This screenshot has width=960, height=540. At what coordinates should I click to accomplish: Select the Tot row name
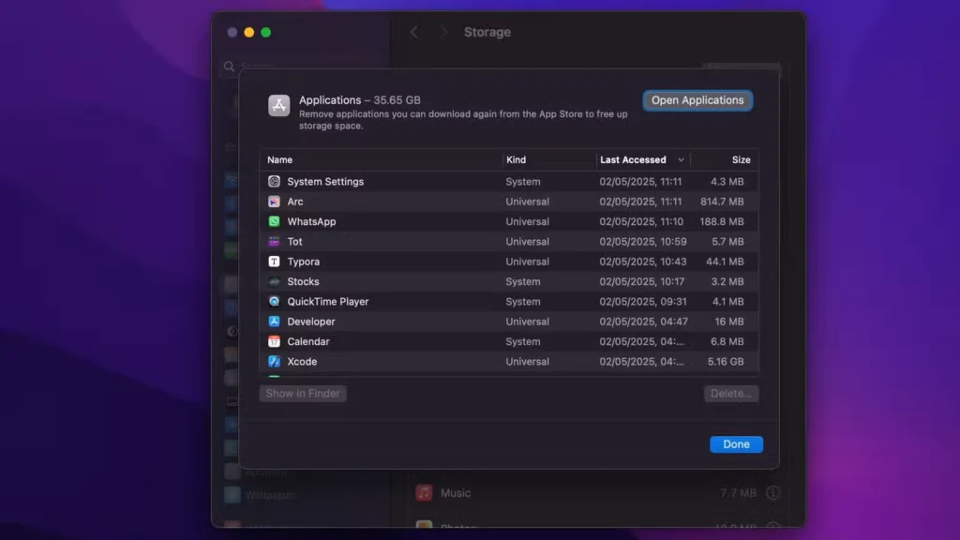[294, 242]
